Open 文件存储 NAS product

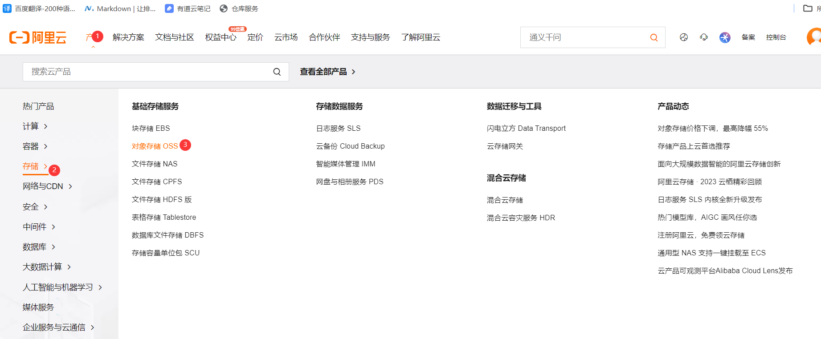(x=155, y=164)
